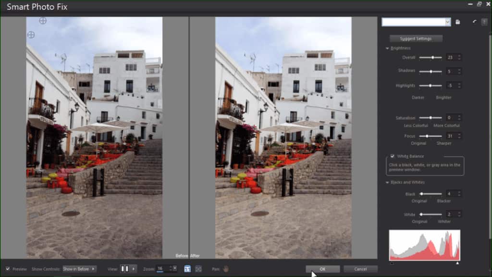Click the delete preset icon near the dropdown
Image resolution: width=492 pixels, height=277 pixels.
pos(484,22)
